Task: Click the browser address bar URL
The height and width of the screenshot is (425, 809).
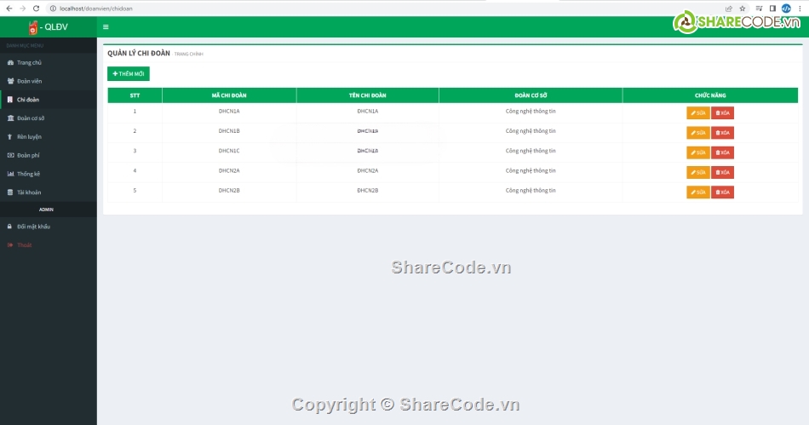Action: coord(96,9)
